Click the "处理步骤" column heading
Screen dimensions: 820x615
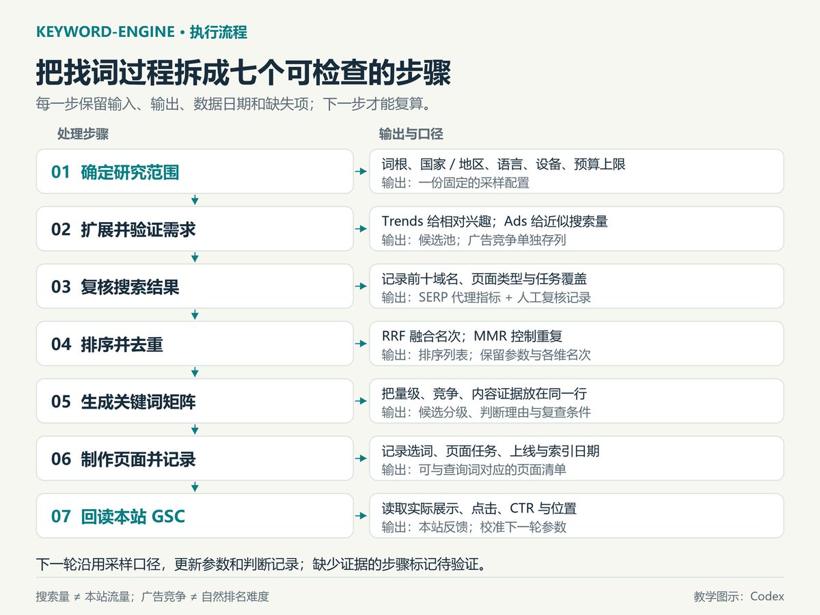pyautogui.click(x=83, y=134)
